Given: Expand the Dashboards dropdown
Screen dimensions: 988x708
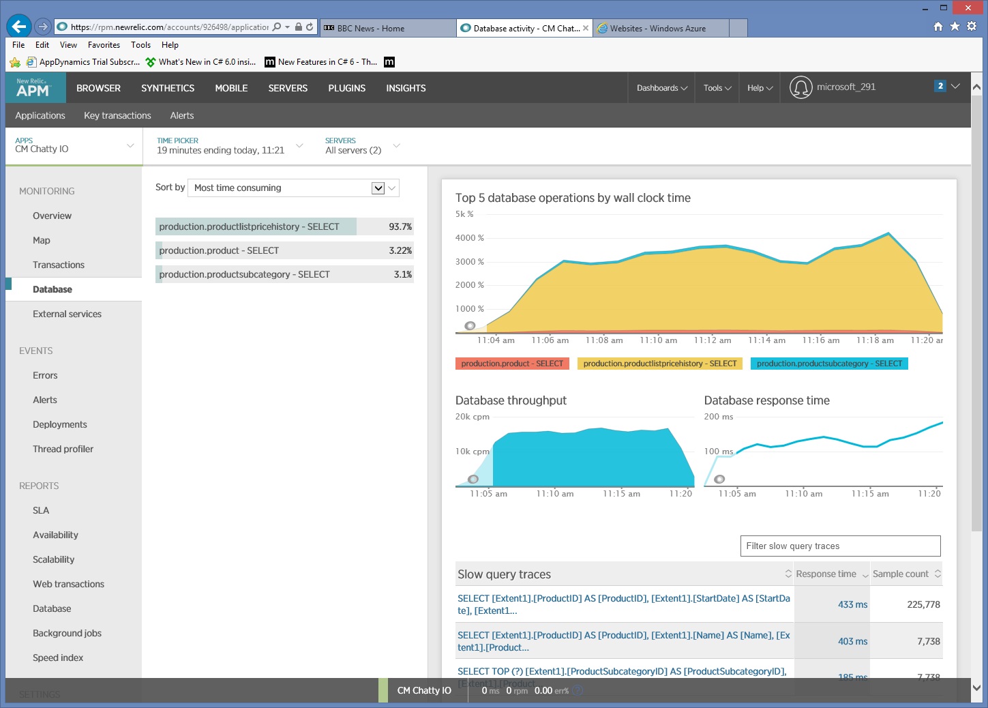Looking at the screenshot, I should (x=661, y=88).
